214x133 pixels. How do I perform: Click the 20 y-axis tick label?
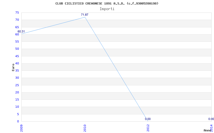(17, 92)
